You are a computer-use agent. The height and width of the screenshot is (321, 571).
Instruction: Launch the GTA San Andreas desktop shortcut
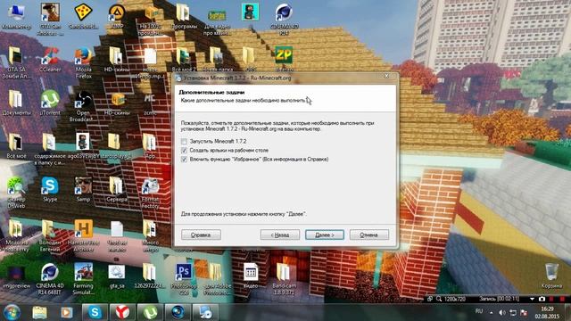click(50, 19)
